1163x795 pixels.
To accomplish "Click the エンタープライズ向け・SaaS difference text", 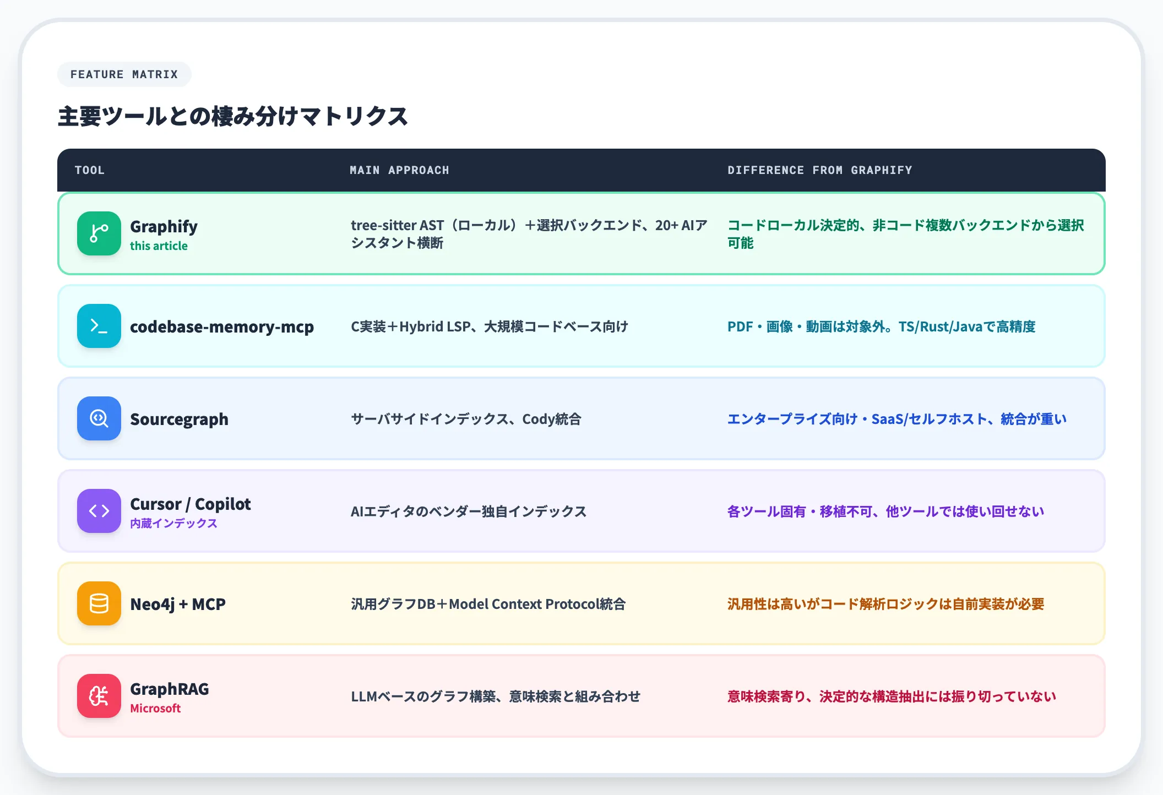I will [897, 419].
